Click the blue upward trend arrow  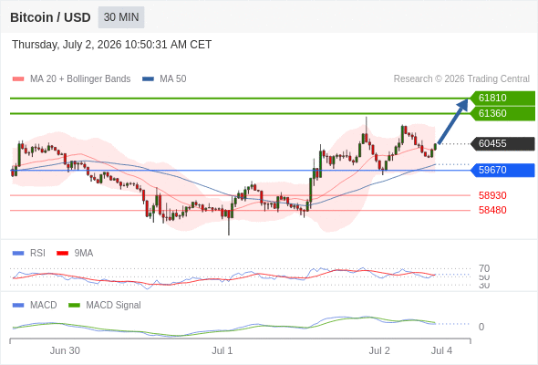click(x=453, y=120)
